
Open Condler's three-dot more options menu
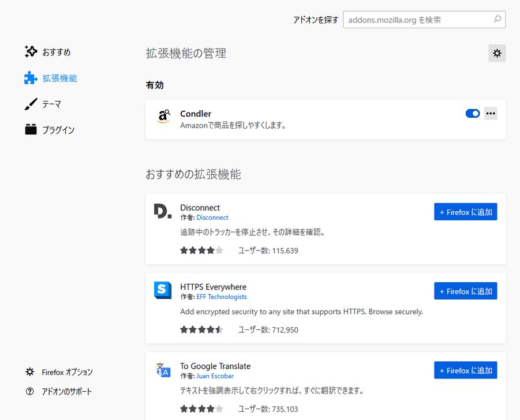click(x=491, y=114)
